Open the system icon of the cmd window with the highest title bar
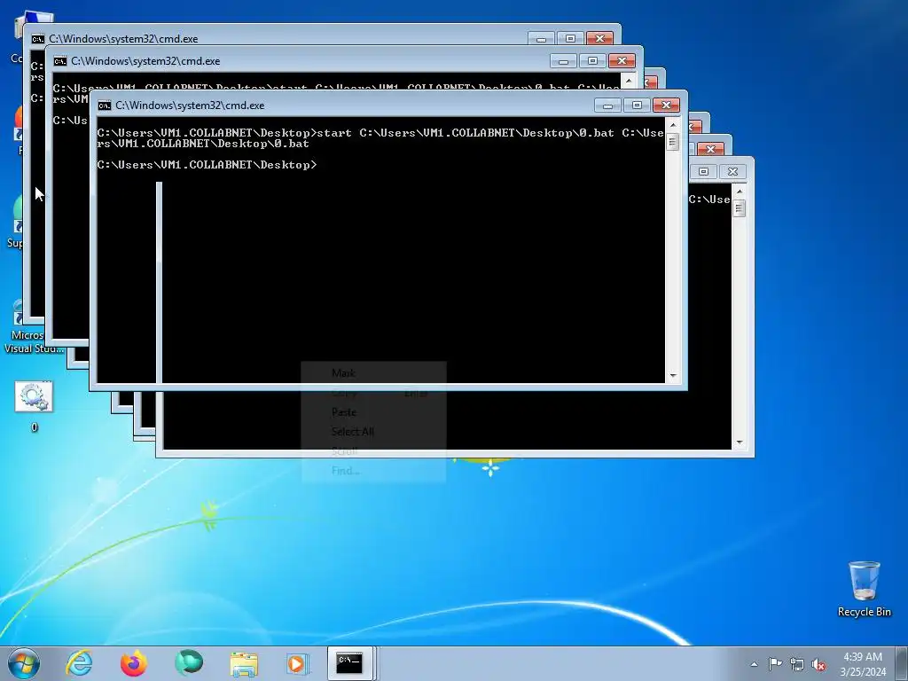908x681 pixels. point(37,39)
